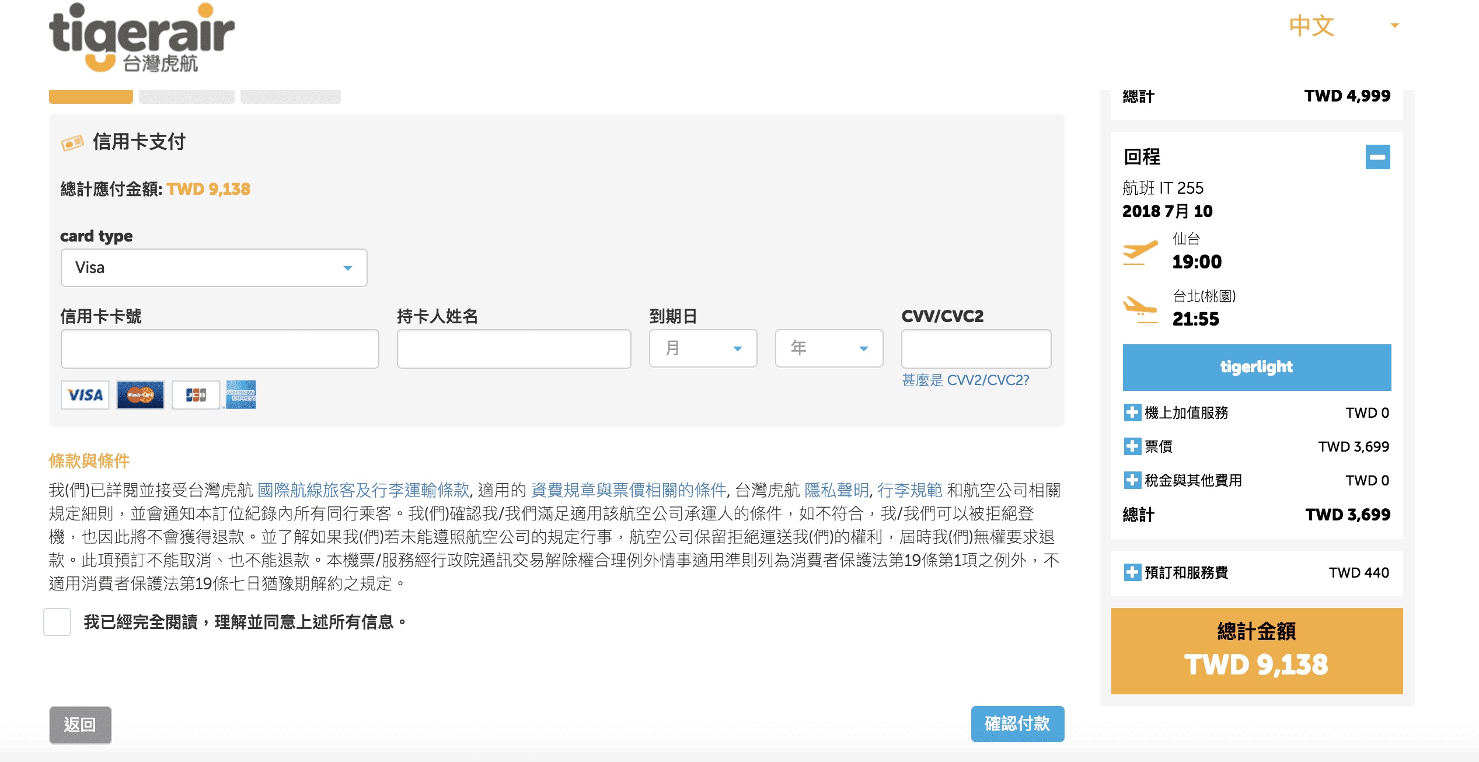Image resolution: width=1479 pixels, height=762 pixels.
Task: Open the 隱私聲明 link
Action: (x=836, y=490)
